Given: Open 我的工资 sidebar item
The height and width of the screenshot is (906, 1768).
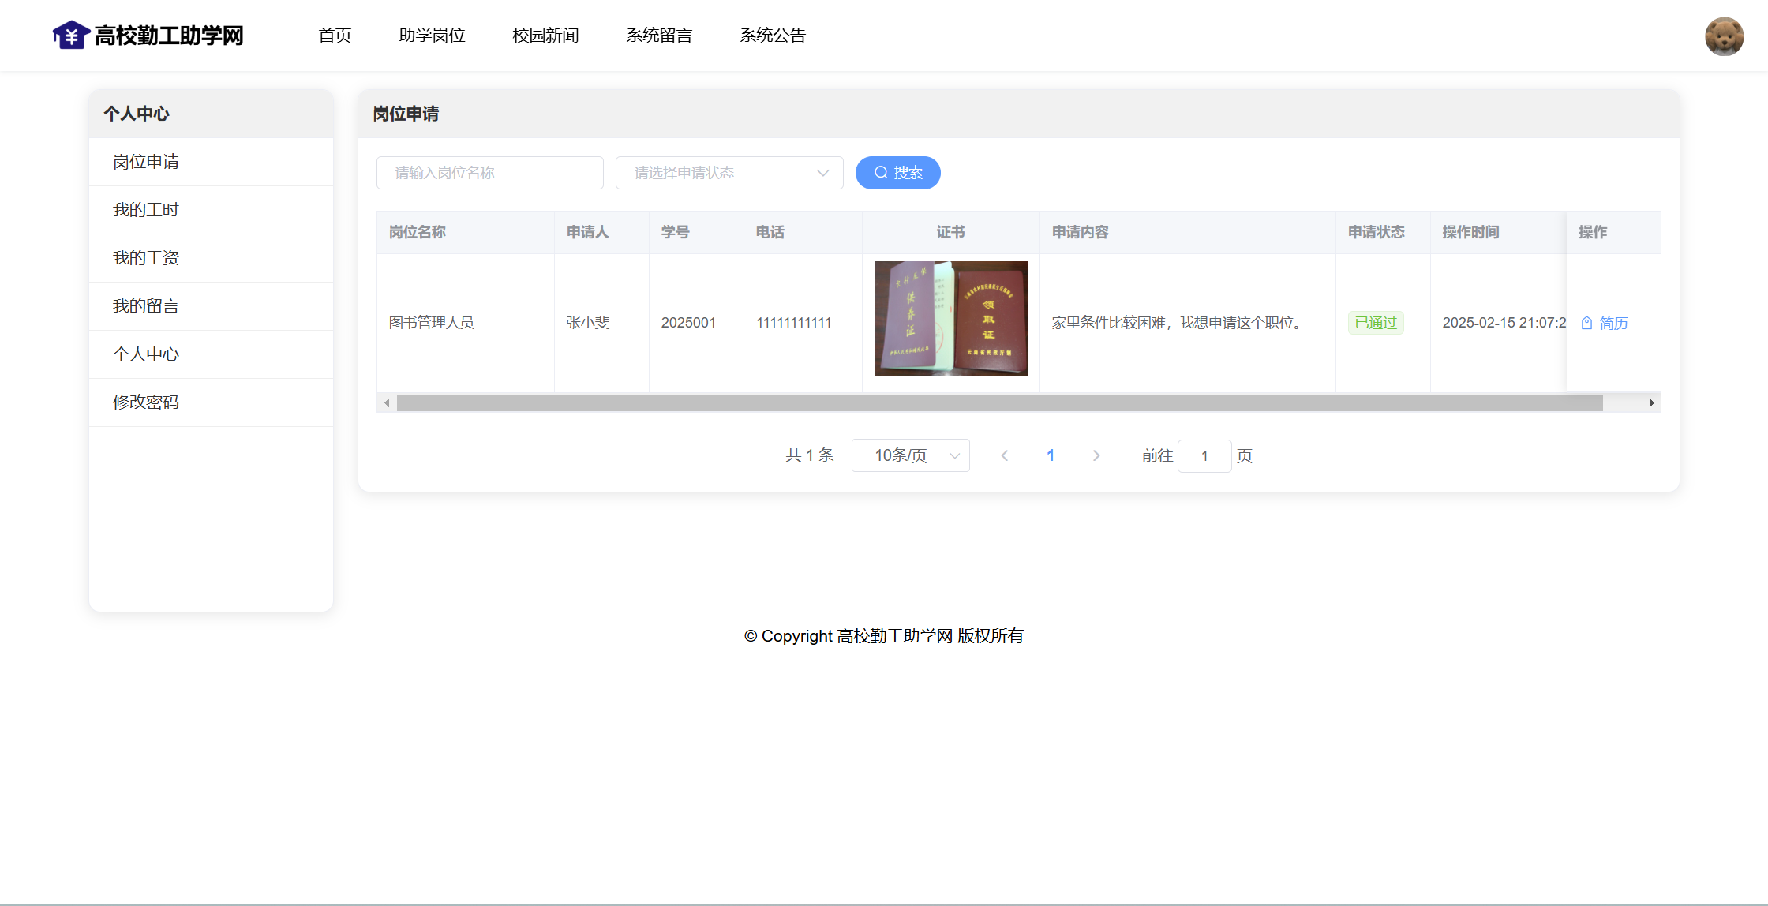Looking at the screenshot, I should 146,258.
